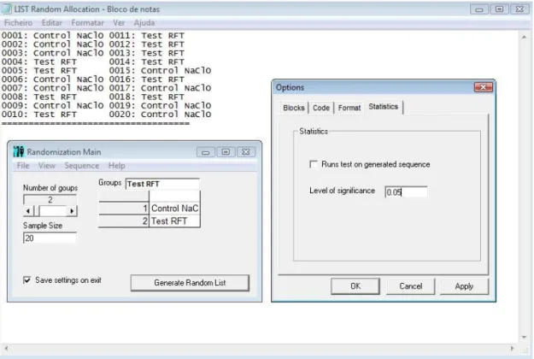
Task: Minimize the Notepad window
Action: click(479, 9)
